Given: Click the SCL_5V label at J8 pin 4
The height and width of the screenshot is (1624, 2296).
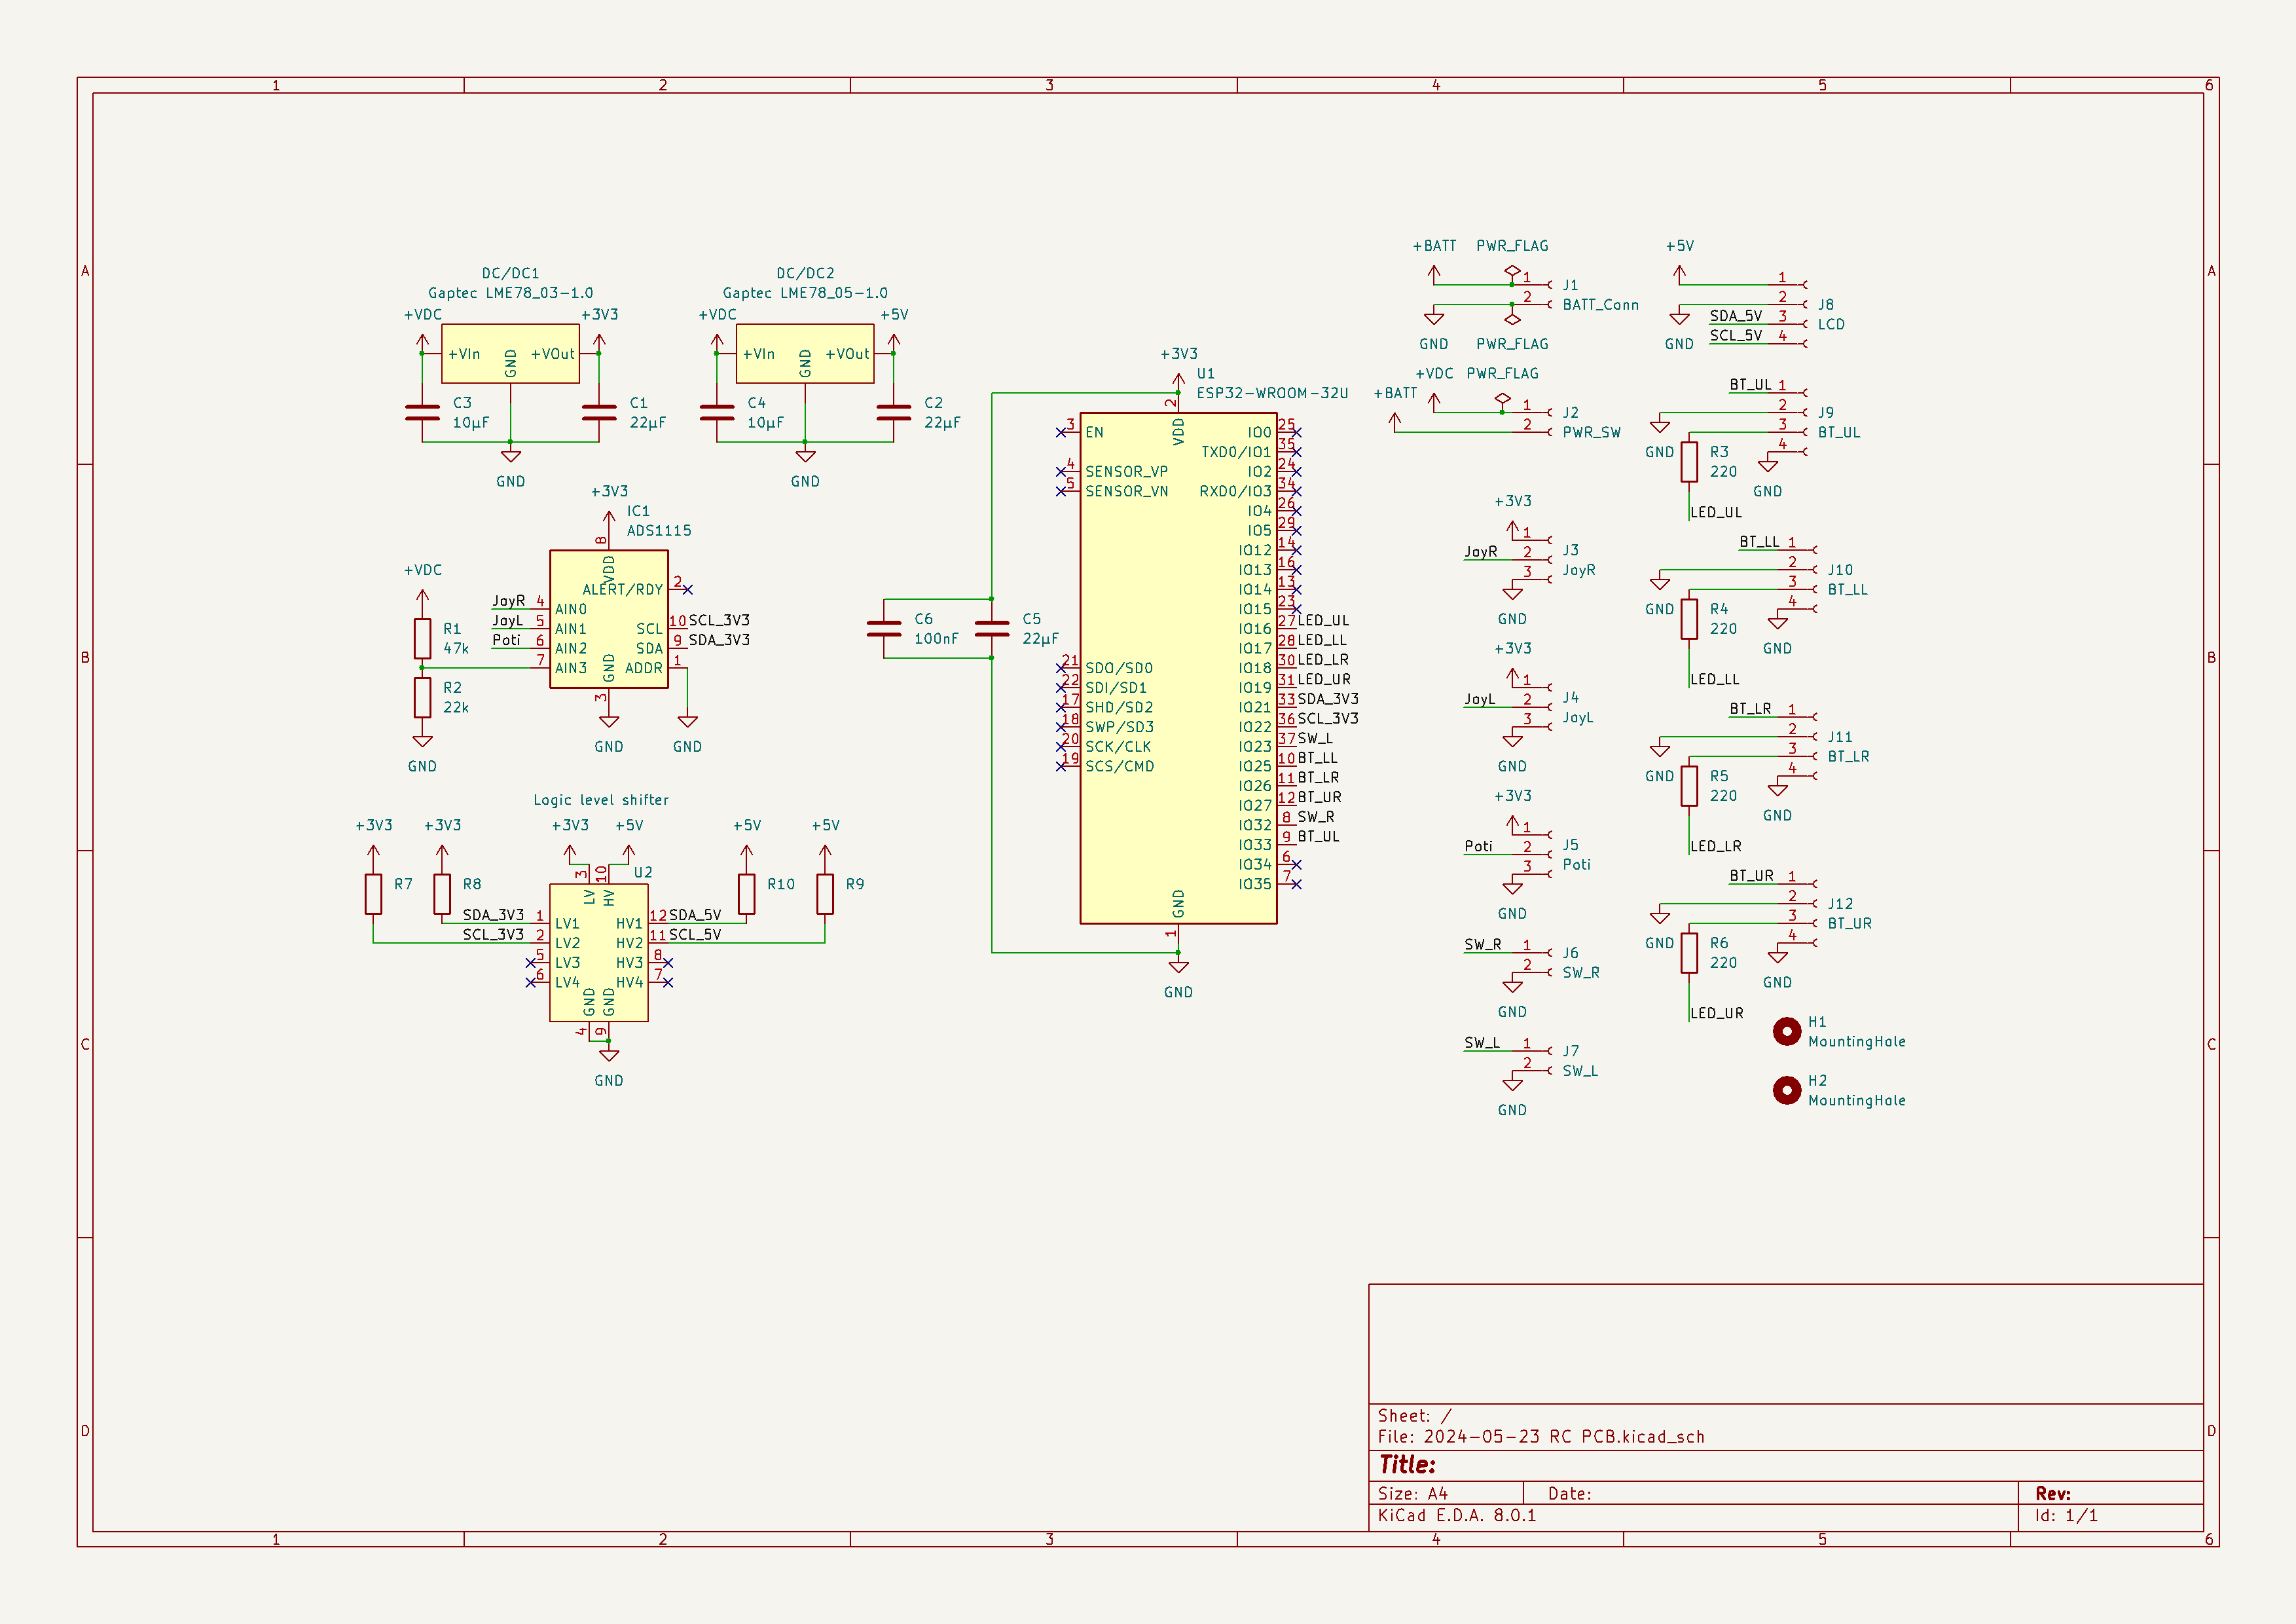Looking at the screenshot, I should tap(1735, 335).
